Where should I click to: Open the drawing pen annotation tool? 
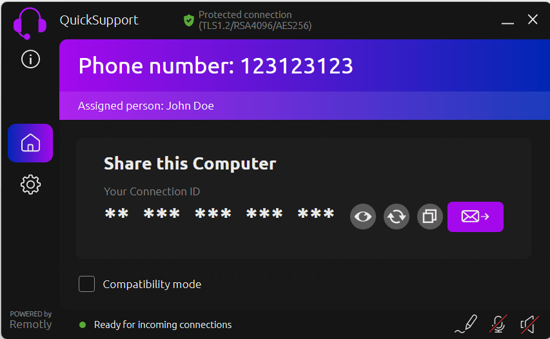(x=466, y=324)
